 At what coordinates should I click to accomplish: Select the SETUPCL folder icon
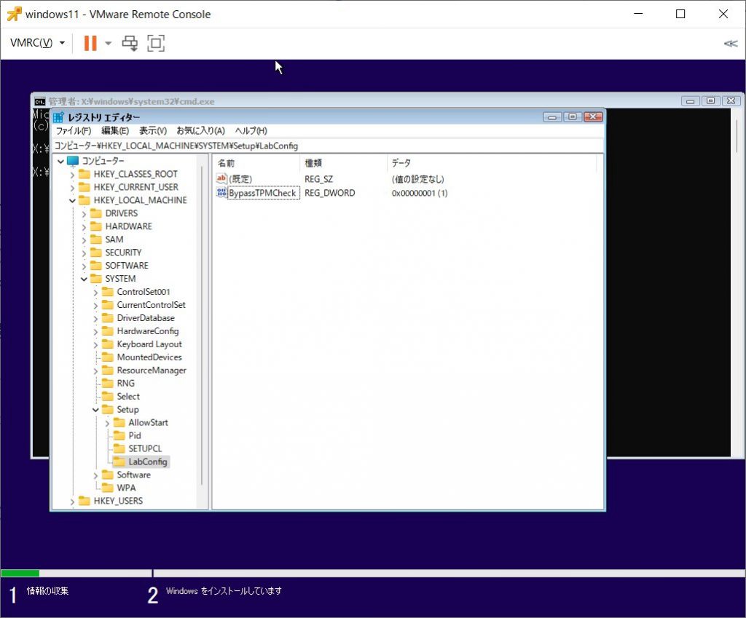click(x=119, y=448)
